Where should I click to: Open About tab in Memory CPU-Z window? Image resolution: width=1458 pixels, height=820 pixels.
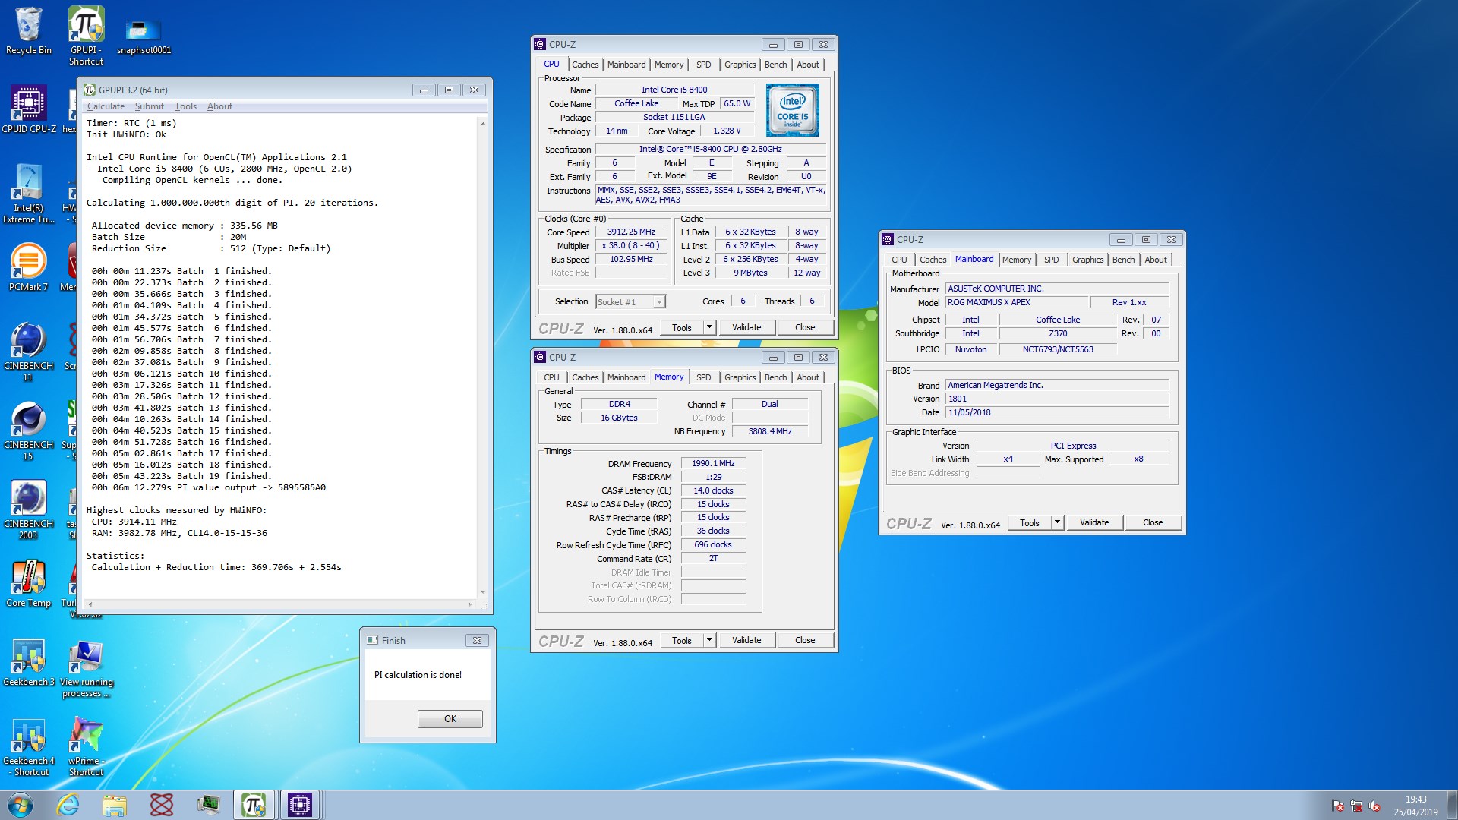[x=808, y=377]
